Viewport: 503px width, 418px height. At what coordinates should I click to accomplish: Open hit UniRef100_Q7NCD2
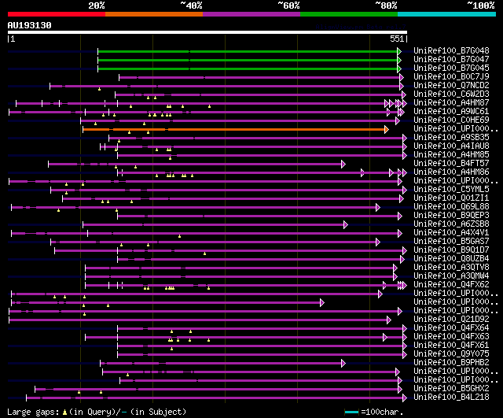tap(451, 86)
